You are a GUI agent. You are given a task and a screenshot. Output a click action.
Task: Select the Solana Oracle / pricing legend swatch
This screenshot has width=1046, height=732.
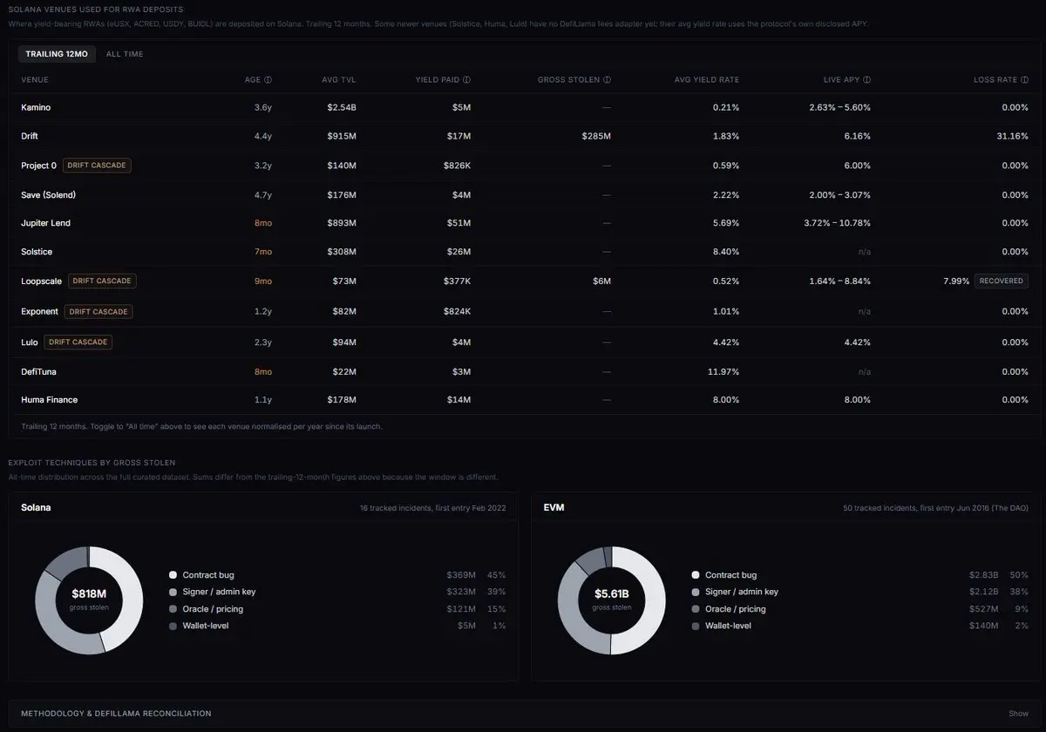173,609
